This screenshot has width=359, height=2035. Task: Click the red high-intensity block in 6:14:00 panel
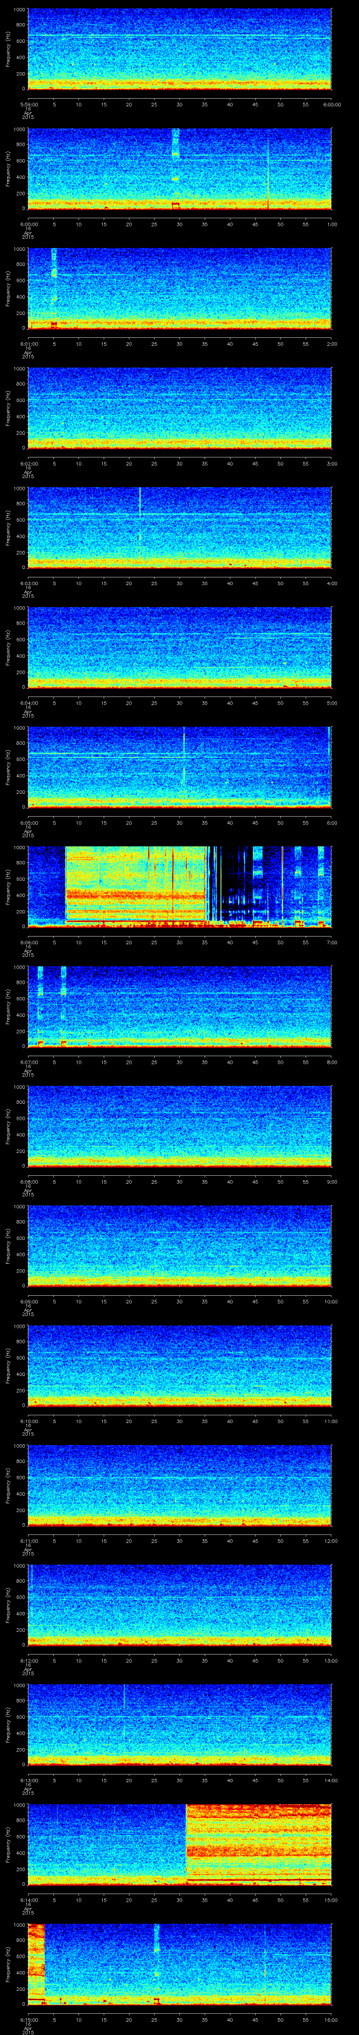point(259,1844)
